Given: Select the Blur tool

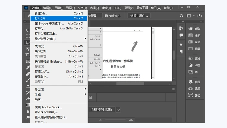Looking at the screenshot, I should click(x=28, y=111).
